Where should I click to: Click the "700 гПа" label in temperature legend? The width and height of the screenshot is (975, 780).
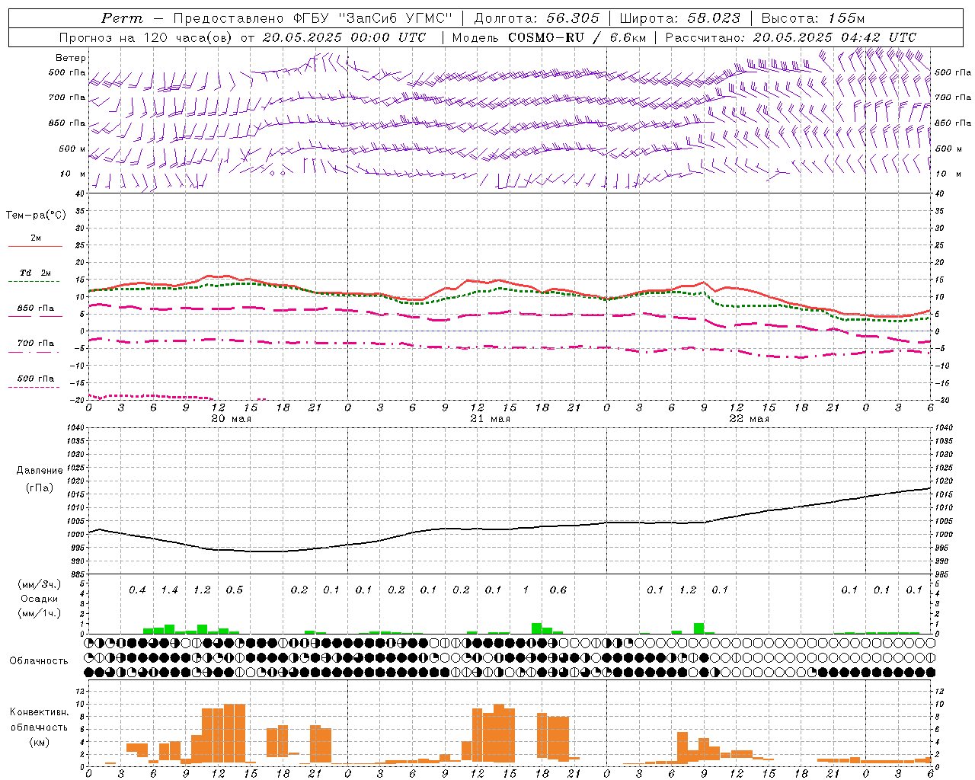click(x=36, y=344)
